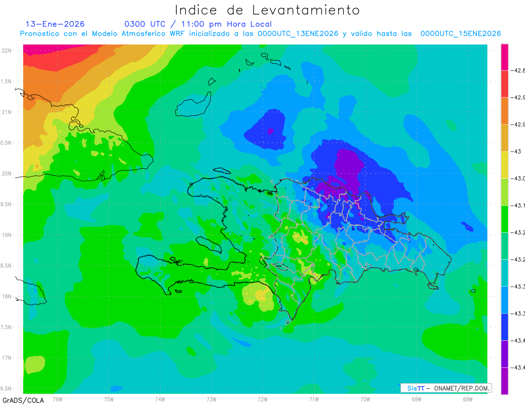
Task: Click the "19N" latitude label
Action: click(7, 235)
